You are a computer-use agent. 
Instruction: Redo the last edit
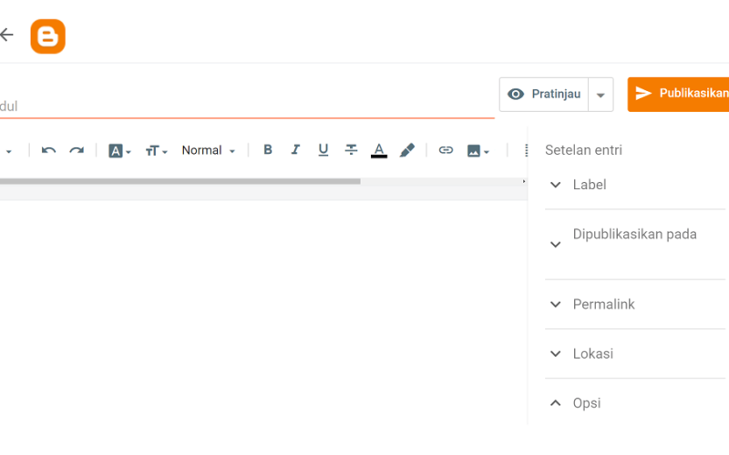77,150
